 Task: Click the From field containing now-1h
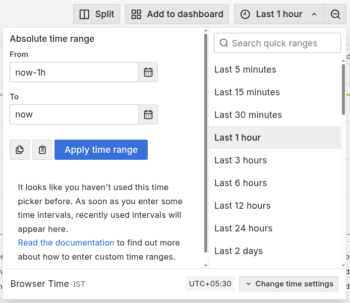click(74, 72)
